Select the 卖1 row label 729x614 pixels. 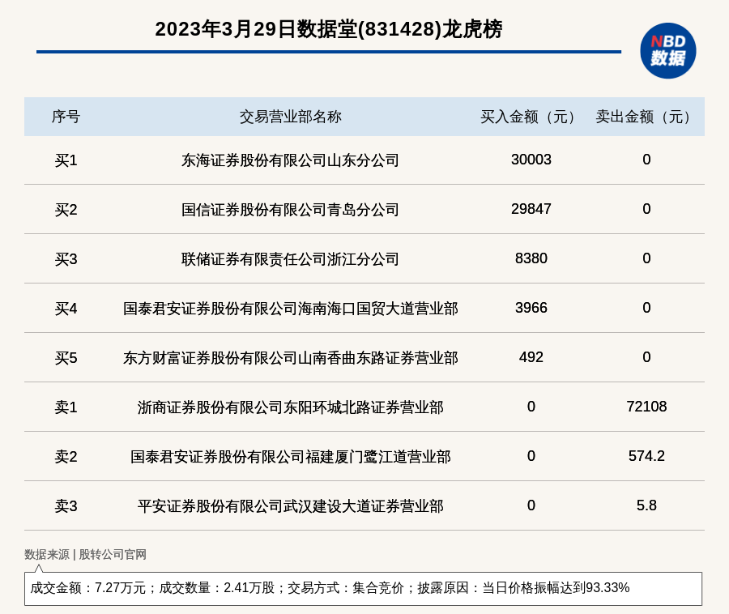point(66,407)
